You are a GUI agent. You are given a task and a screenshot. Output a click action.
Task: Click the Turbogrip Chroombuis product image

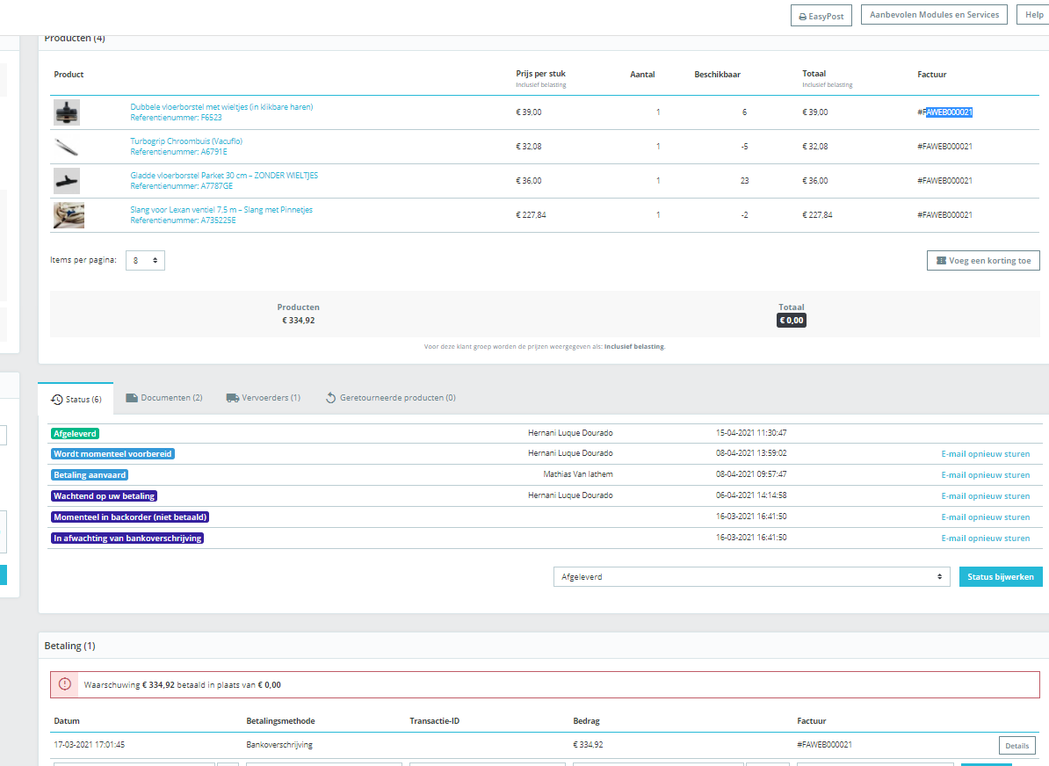click(x=67, y=147)
